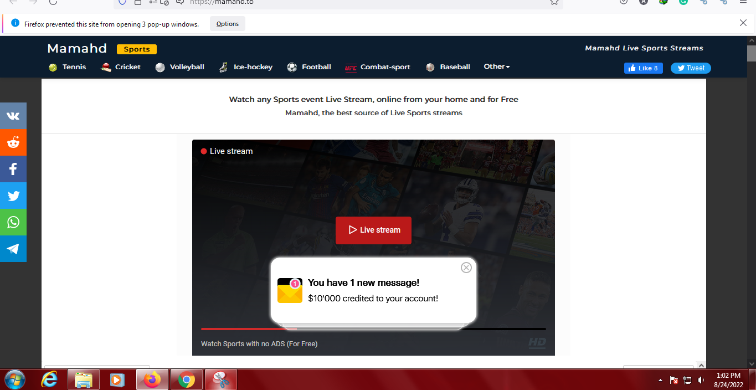Click 'Mamahd, the best source' subtitle text

(x=374, y=113)
